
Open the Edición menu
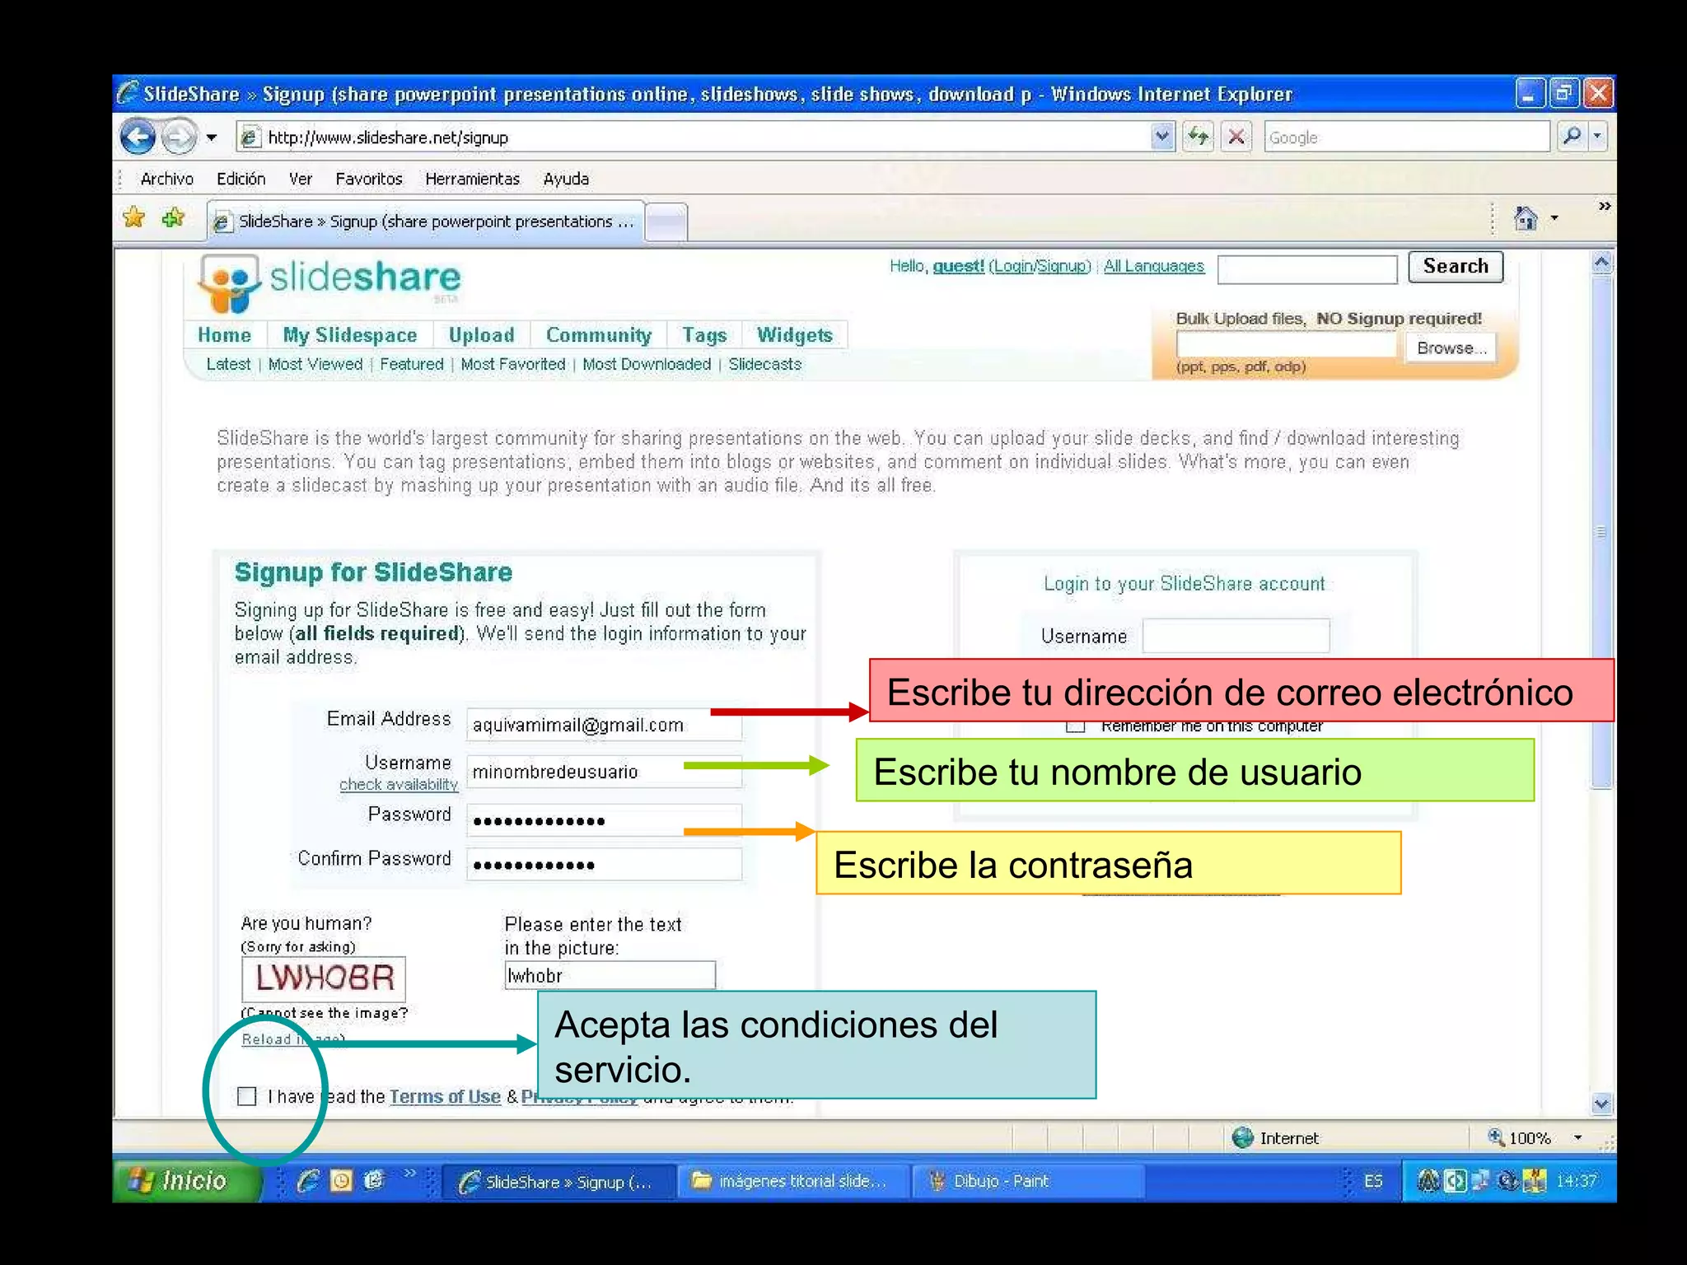tap(241, 179)
